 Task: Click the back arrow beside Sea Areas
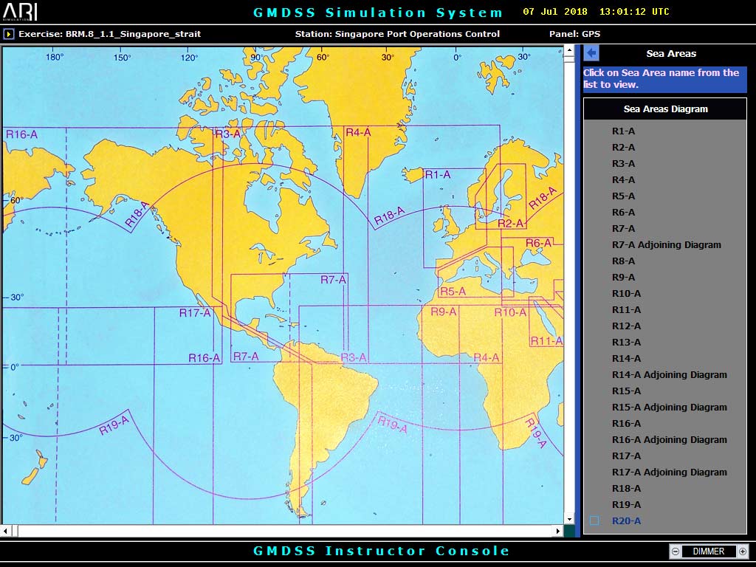click(x=591, y=53)
